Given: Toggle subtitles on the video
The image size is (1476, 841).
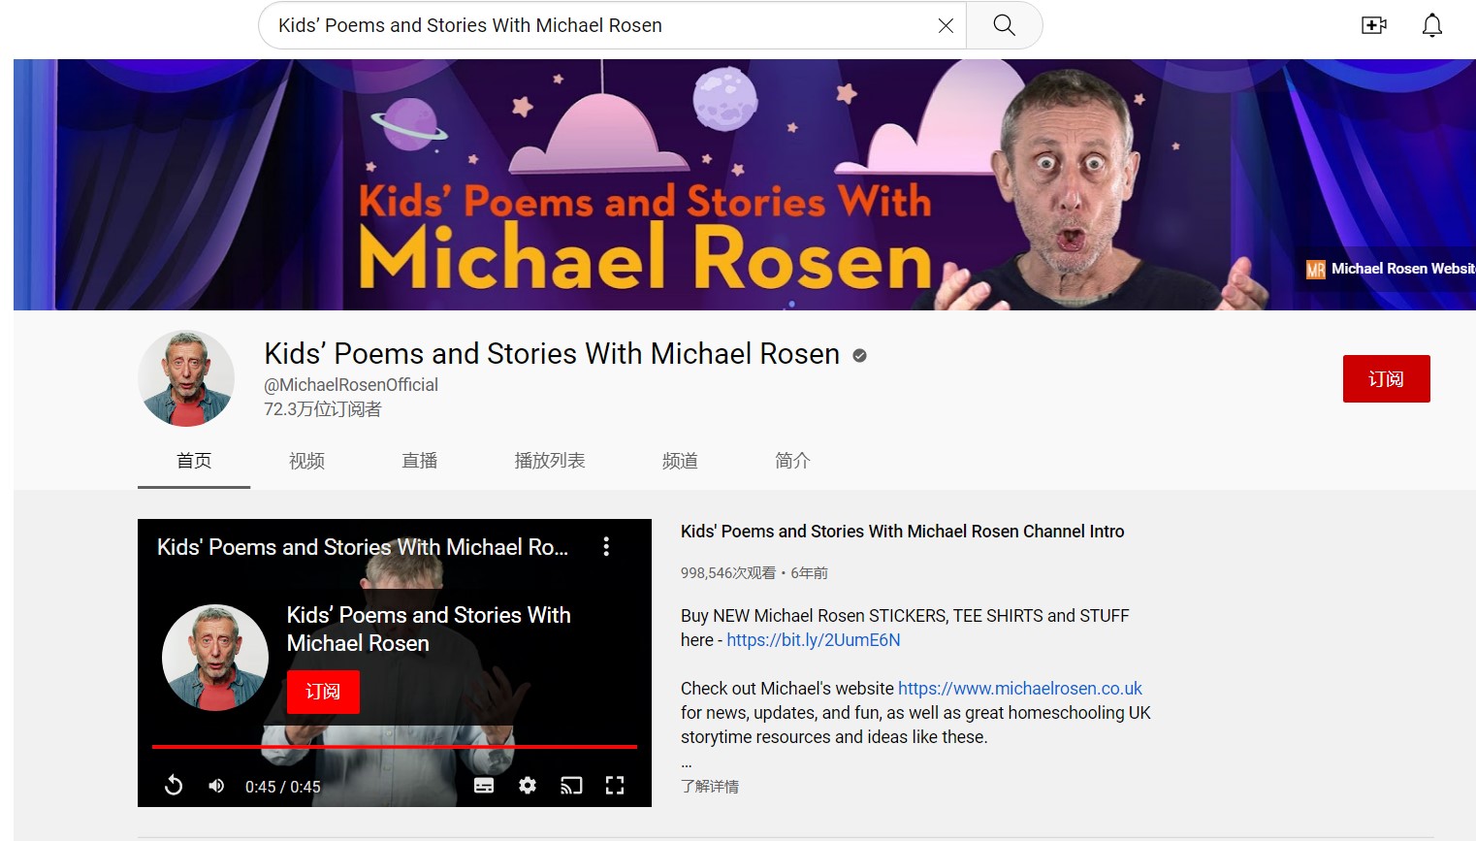Looking at the screenshot, I should pos(484,786).
